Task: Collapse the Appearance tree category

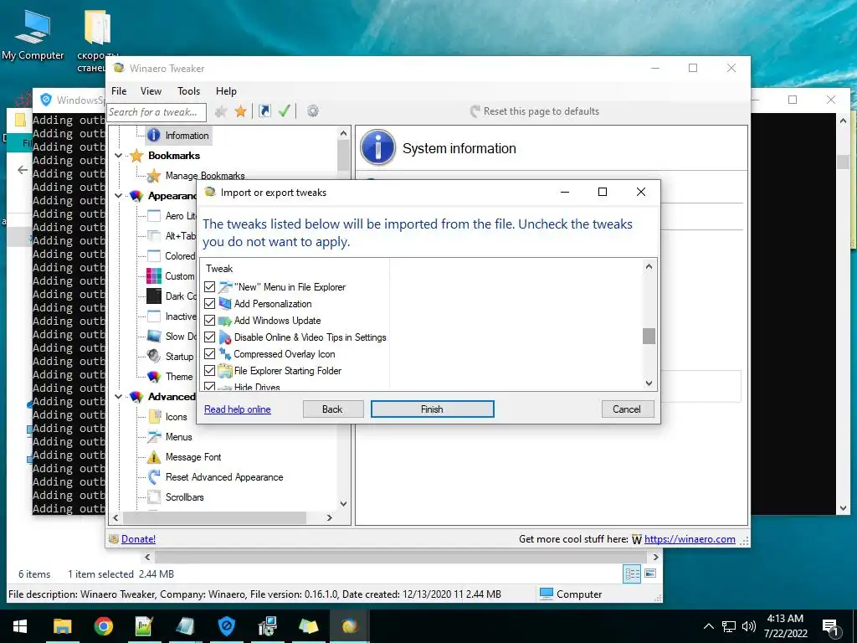Action: pos(119,196)
